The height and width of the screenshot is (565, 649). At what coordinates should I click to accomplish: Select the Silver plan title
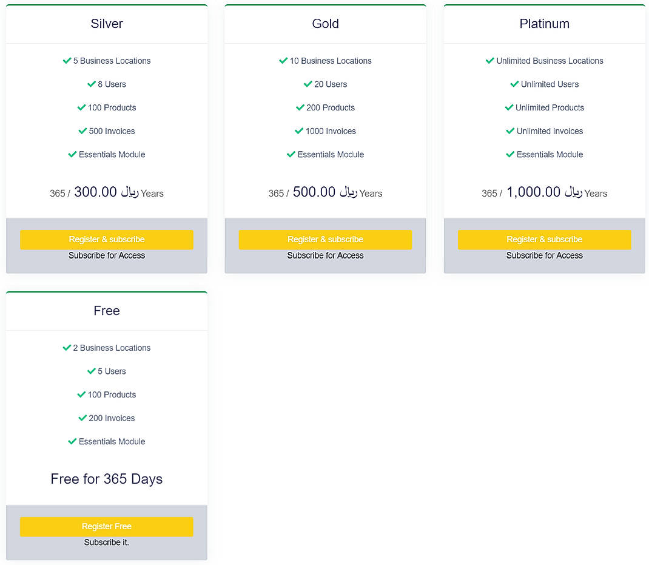[107, 24]
